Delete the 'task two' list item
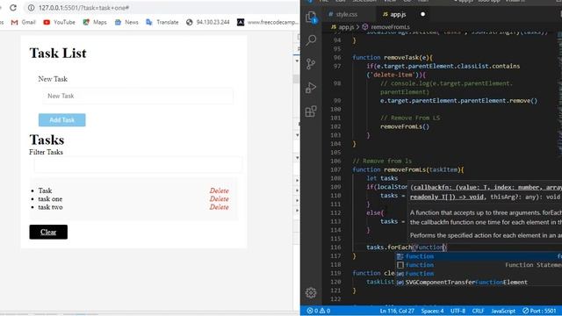 [x=219, y=207]
